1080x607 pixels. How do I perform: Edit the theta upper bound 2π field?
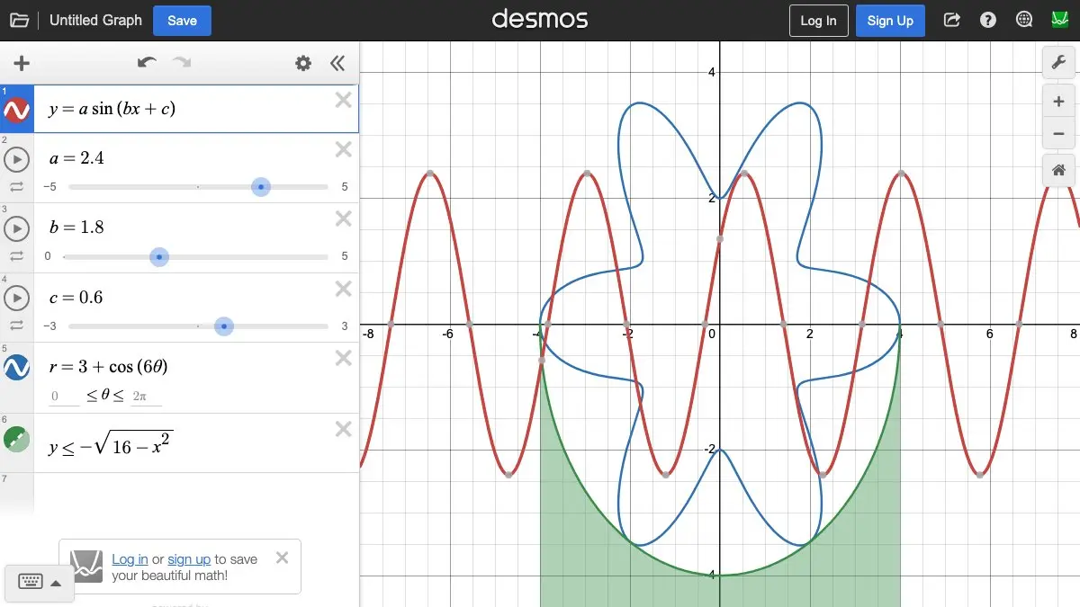[146, 397]
